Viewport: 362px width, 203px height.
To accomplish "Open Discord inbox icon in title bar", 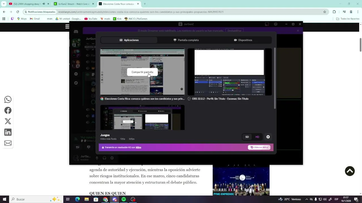I will pyautogui.click(x=267, y=24).
